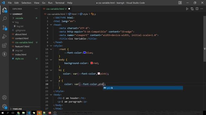Open contact.html in the explorer
The image size is (206, 115).
click(x=22, y=38)
